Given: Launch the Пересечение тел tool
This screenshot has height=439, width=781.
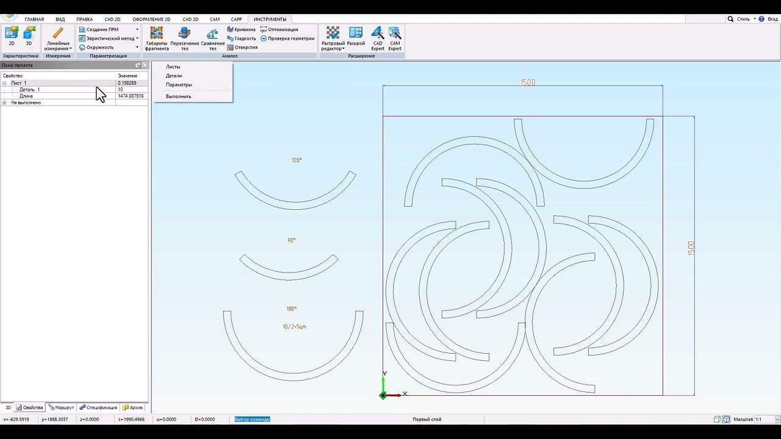Looking at the screenshot, I should click(184, 38).
